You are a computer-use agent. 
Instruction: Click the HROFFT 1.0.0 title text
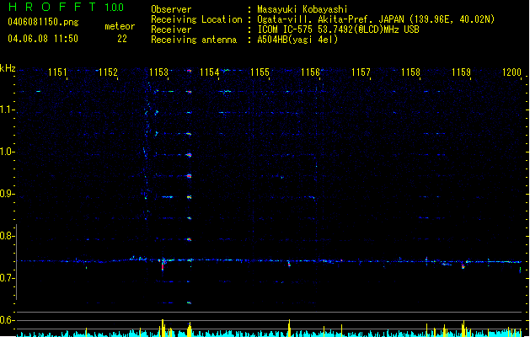[67, 7]
